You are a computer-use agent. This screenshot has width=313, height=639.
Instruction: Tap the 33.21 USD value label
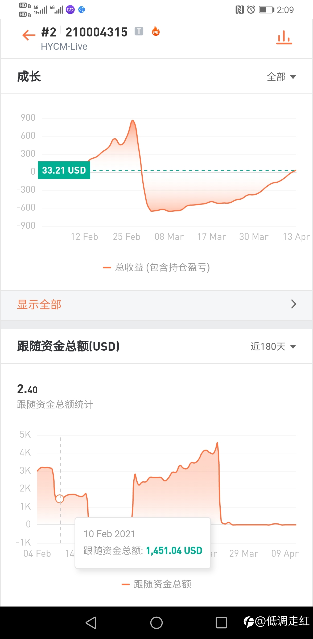(x=64, y=170)
